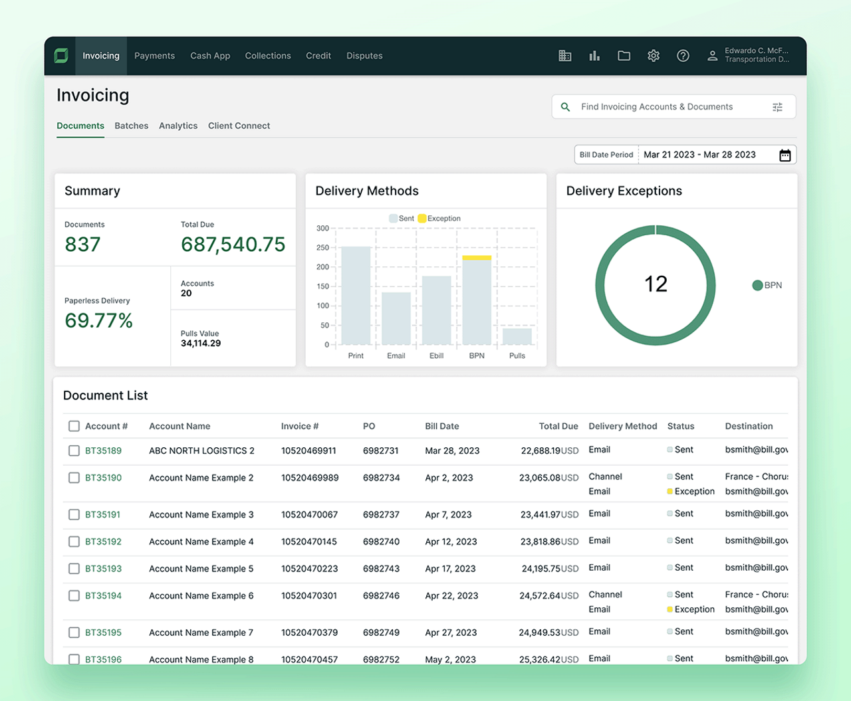Screen dimensions: 851x701
Task: Click the Total Due 687,540.75 summary value
Action: coord(233,245)
